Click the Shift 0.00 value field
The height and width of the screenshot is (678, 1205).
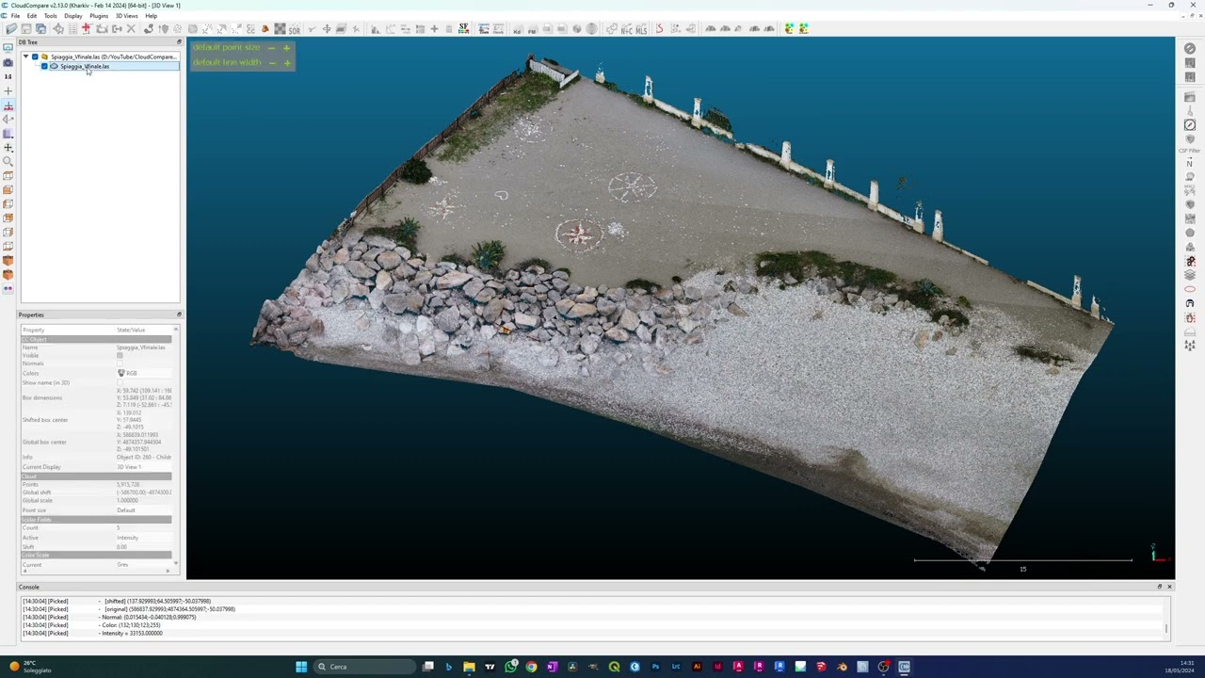(x=144, y=546)
